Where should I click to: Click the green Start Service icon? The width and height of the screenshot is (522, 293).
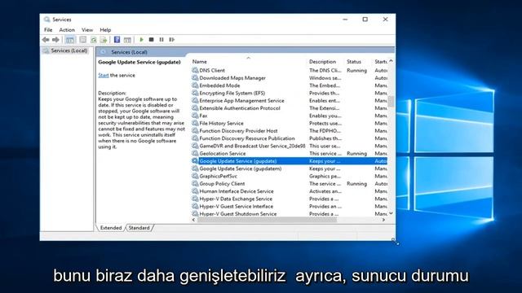click(x=141, y=40)
